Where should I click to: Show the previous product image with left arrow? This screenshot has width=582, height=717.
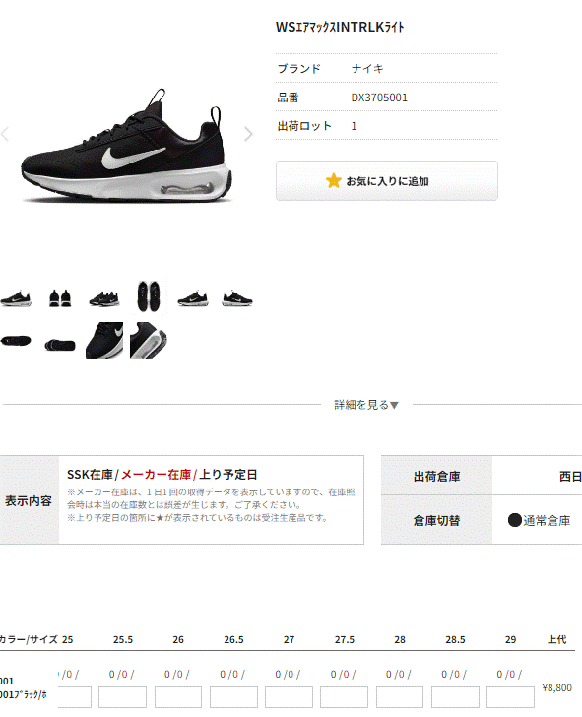[5, 134]
